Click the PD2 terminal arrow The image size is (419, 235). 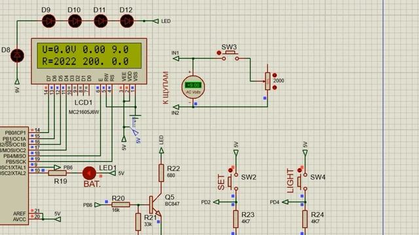(217, 202)
